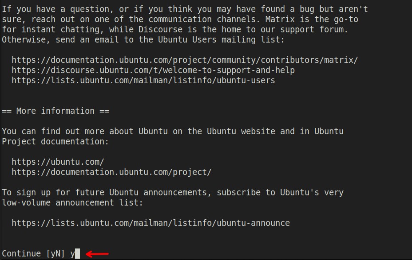Open the ubuntu-users mailing list URL
Image resolution: width=412 pixels, height=260 pixels.
[143, 80]
